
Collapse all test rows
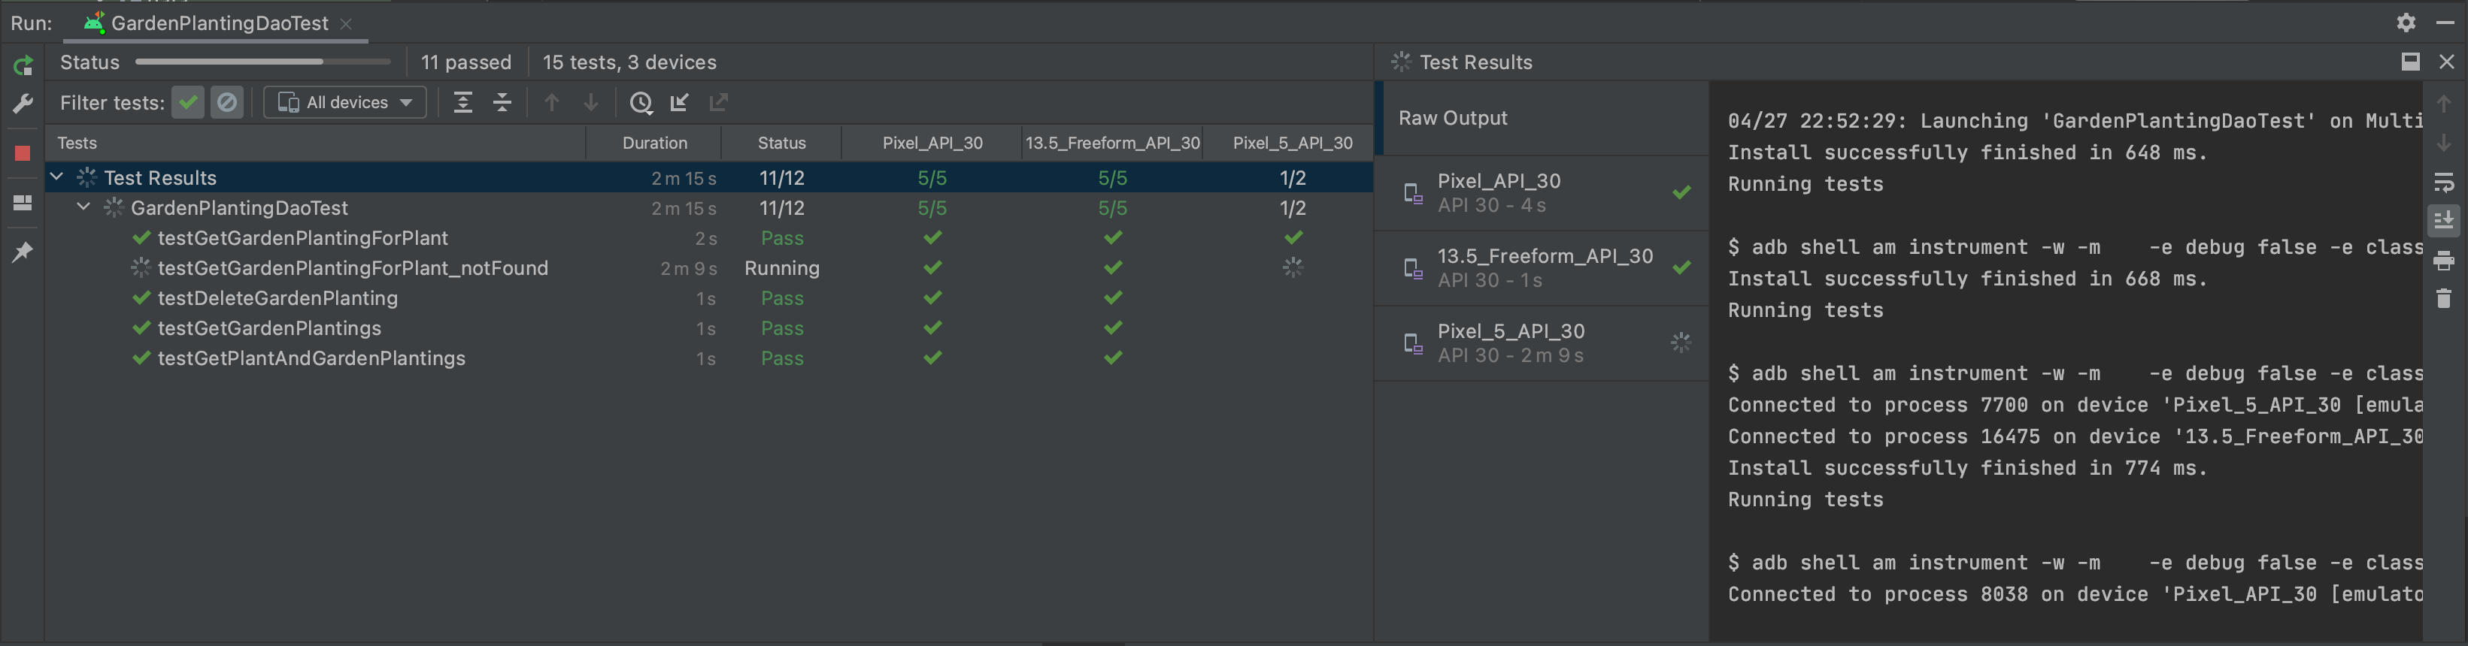(x=502, y=102)
